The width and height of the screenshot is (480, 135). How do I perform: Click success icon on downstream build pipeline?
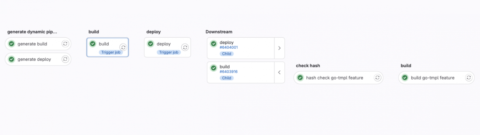[214, 68]
